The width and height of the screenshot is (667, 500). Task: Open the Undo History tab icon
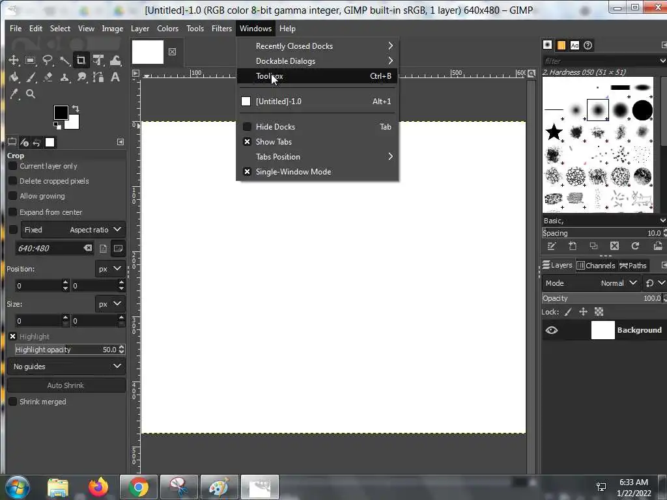point(36,143)
